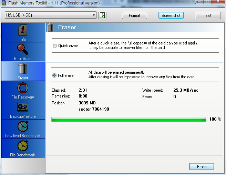Click the trash can icon in Eraser header

[50, 28]
